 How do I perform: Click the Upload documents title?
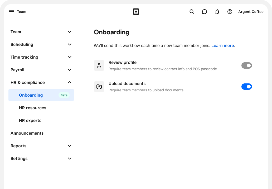[127, 84]
